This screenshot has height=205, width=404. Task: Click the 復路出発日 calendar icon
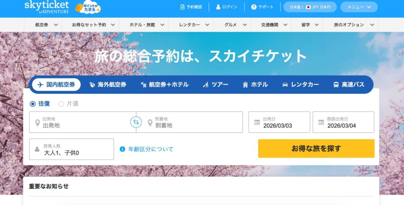(x=321, y=122)
